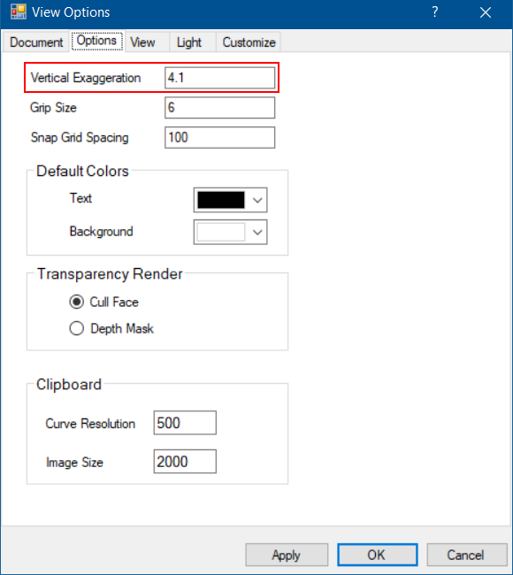Open the Light tab
This screenshot has height=575, width=513.
coord(189,42)
